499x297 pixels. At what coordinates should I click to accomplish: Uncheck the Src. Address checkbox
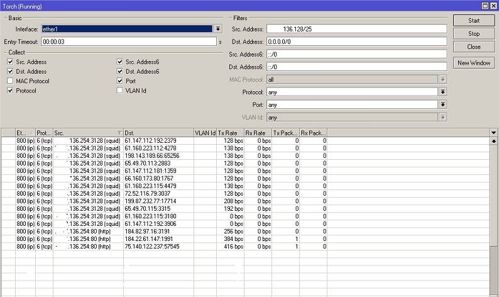pos(10,62)
